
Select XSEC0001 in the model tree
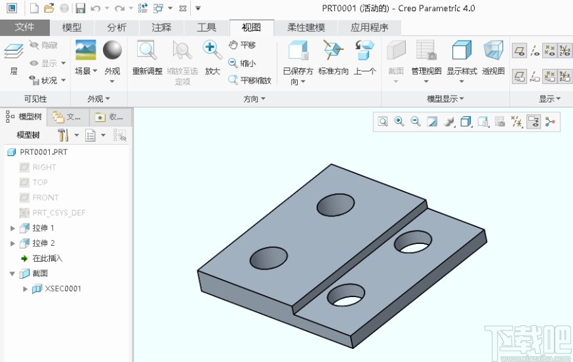tap(63, 289)
